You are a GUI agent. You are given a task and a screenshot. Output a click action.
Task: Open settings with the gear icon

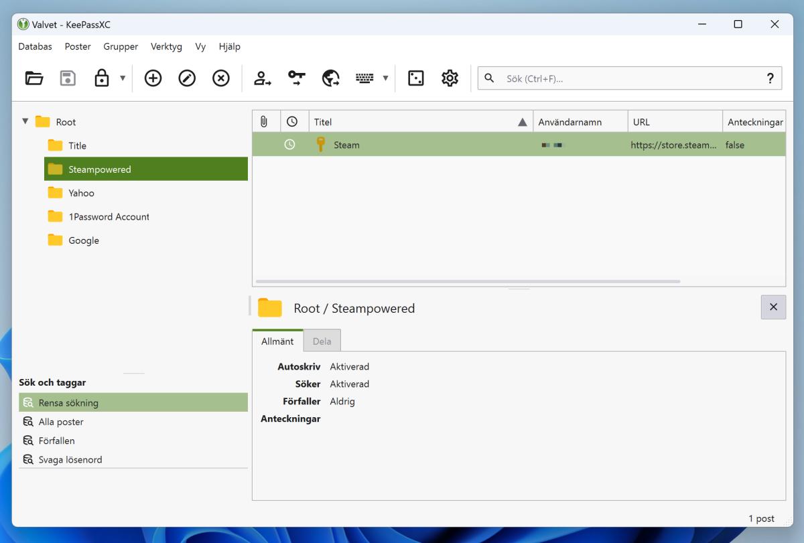click(450, 78)
